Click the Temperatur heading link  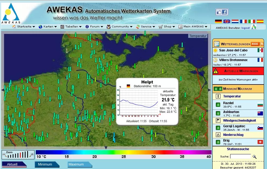click(232, 96)
